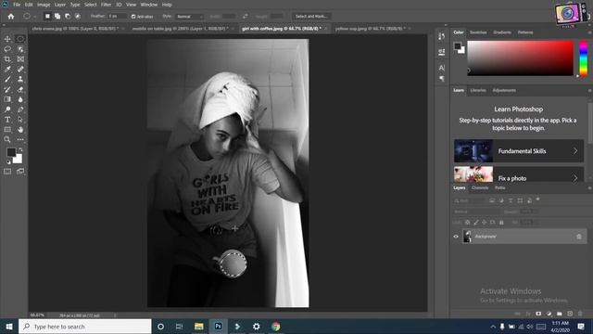This screenshot has width=593, height=334.
Task: Open the layer kind filter dropdown
Action: 470,200
